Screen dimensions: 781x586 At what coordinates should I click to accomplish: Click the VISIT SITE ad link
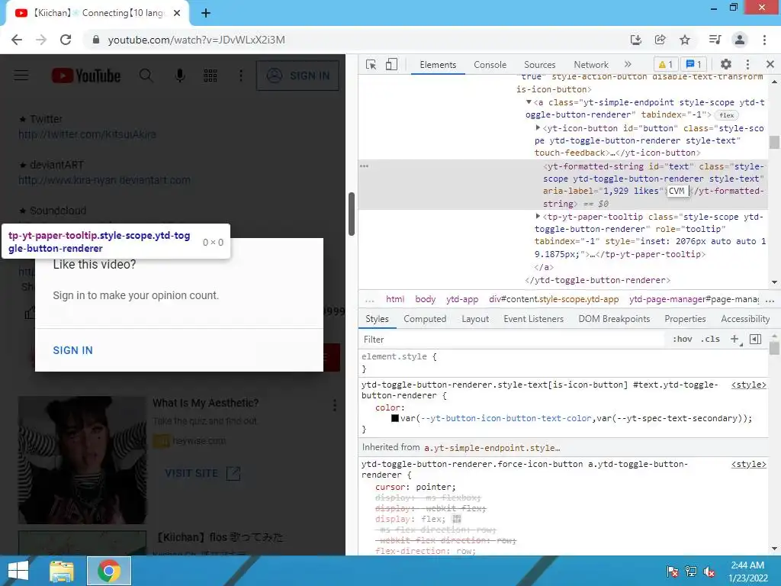point(203,473)
